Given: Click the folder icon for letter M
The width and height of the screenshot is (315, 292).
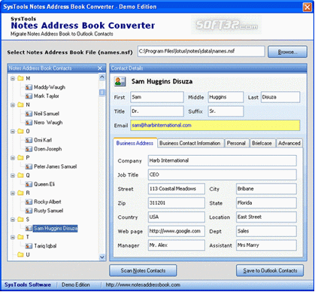Looking at the screenshot, I should (20, 78).
